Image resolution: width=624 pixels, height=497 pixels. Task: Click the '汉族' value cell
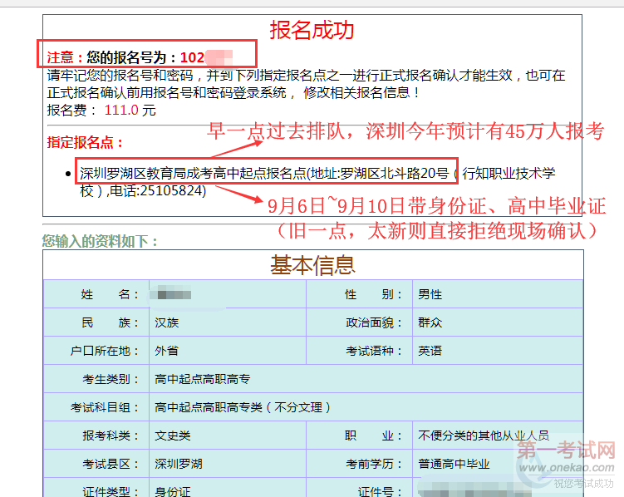click(228, 322)
